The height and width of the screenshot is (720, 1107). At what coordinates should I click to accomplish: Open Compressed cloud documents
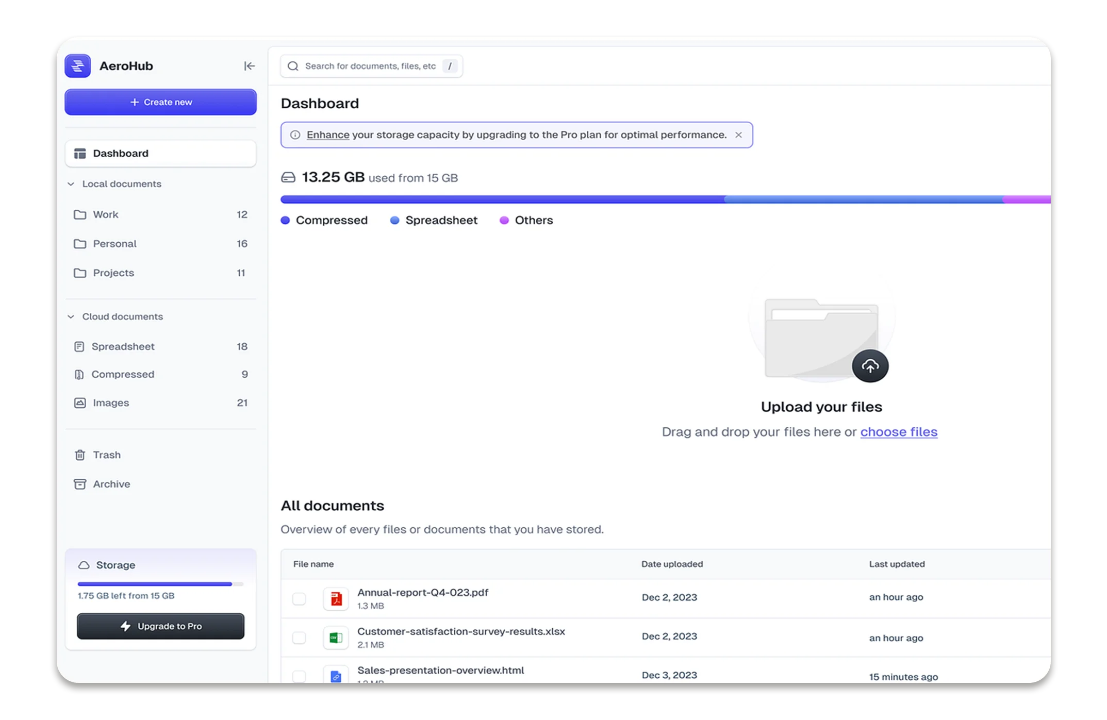click(x=122, y=374)
